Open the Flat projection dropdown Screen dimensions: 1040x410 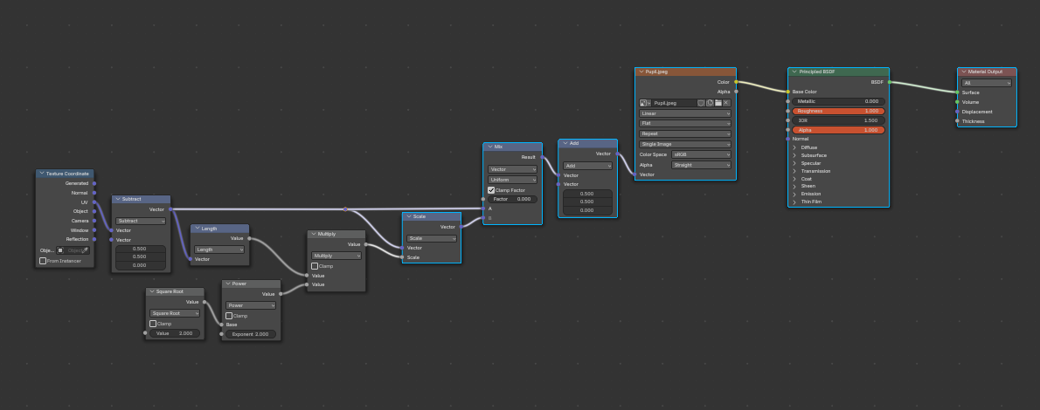[x=685, y=123]
